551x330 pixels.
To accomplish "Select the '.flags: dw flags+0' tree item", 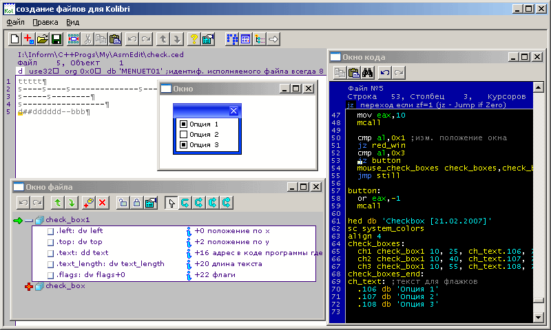I will (91, 275).
